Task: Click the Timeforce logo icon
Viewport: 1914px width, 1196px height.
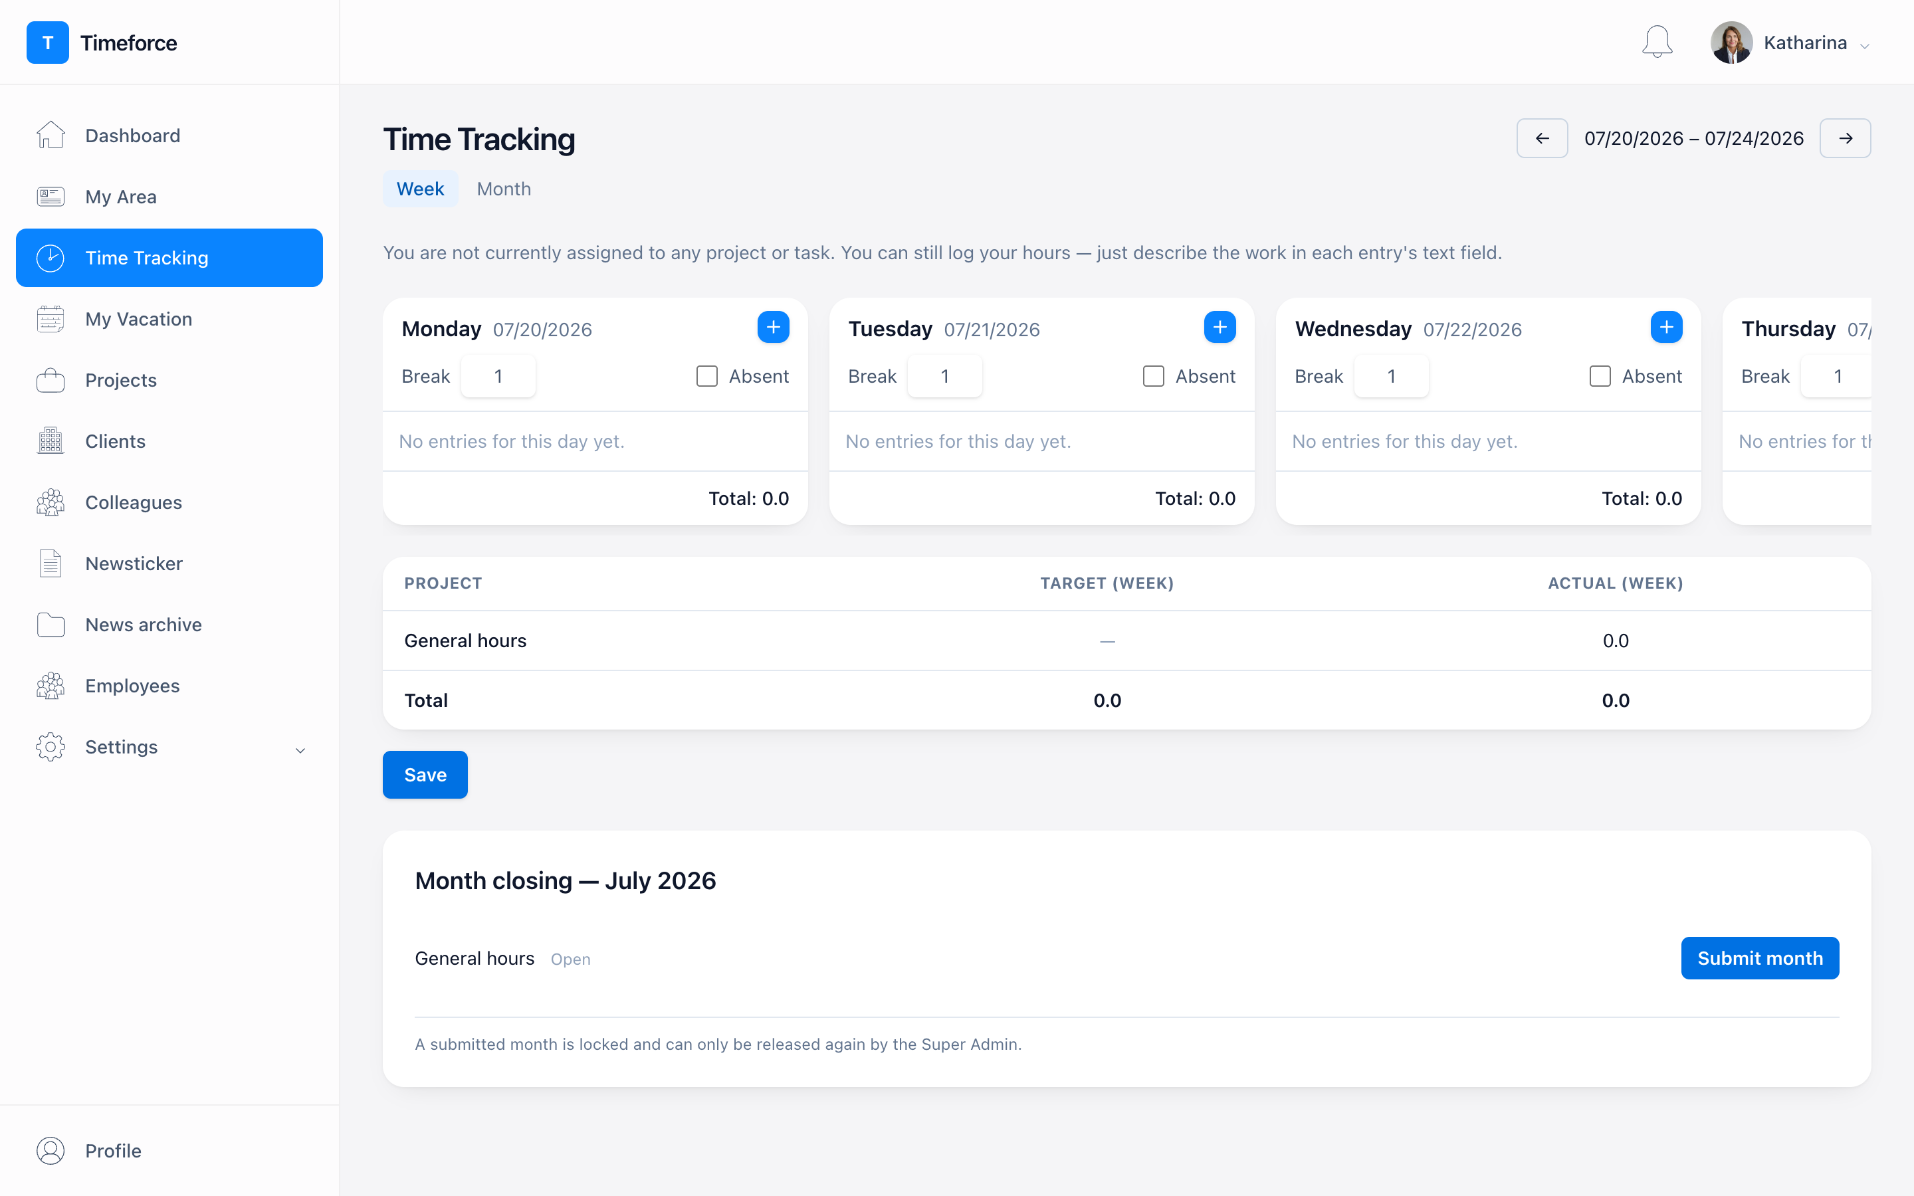Action: click(47, 43)
